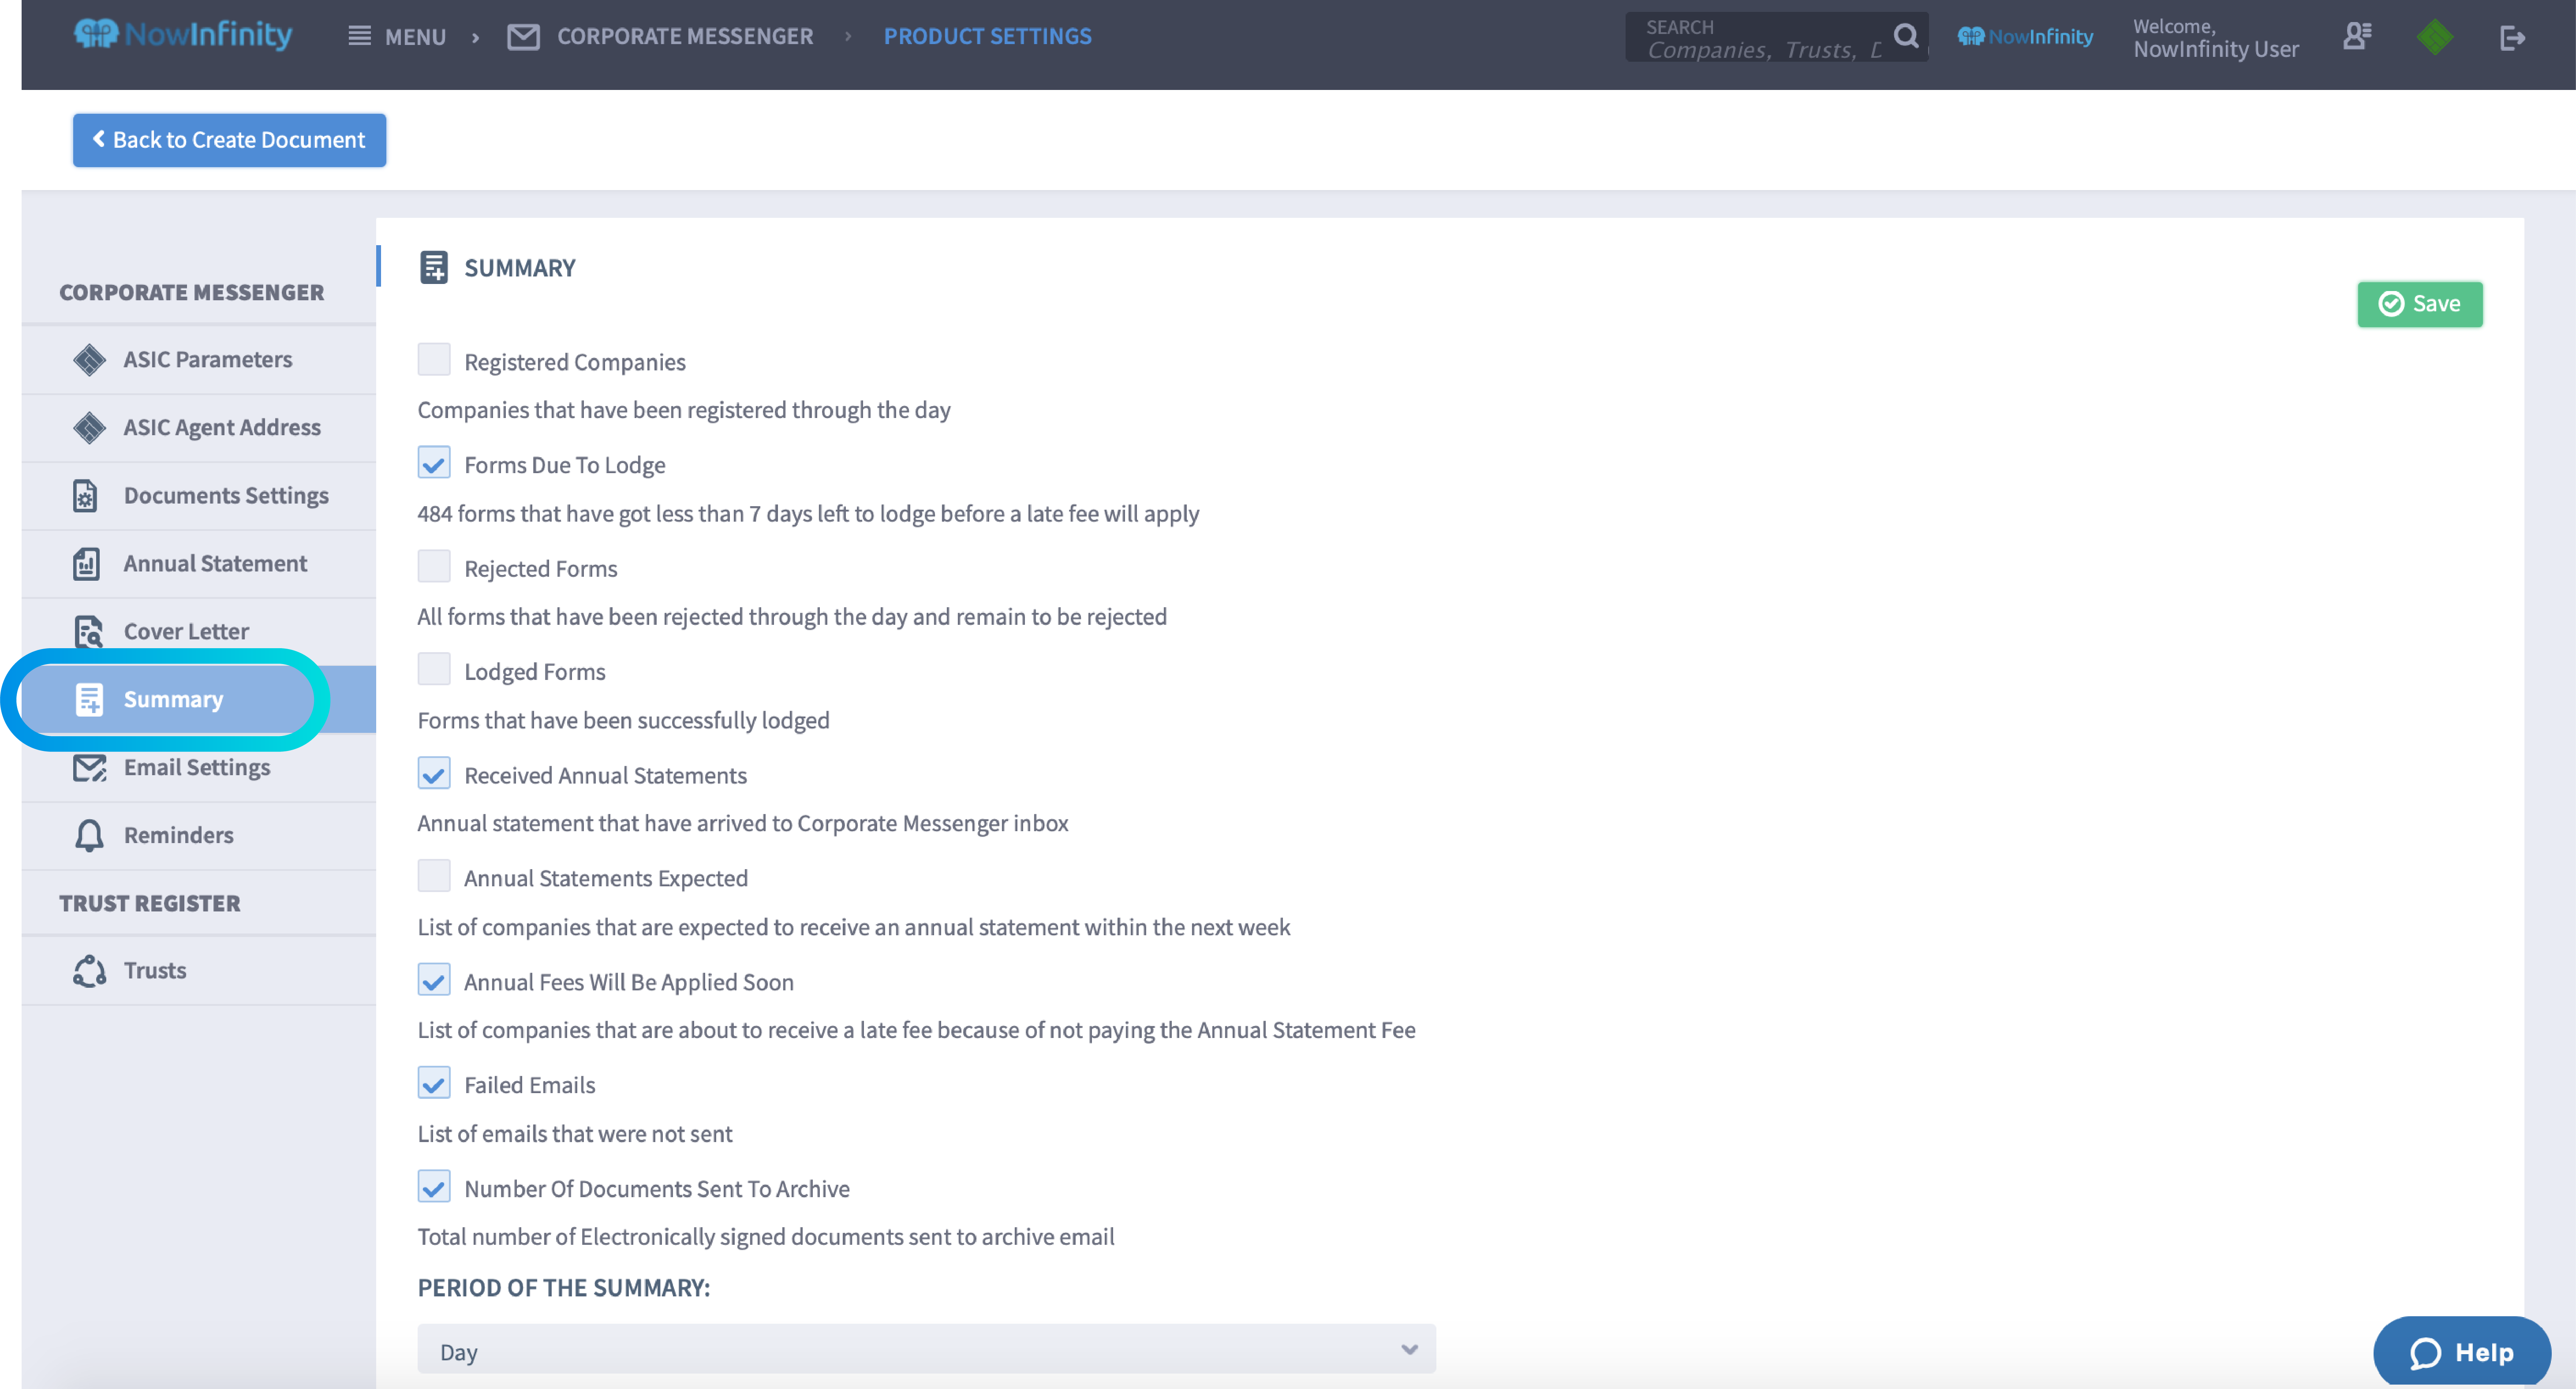Click the Registered Companies label

[574, 362]
